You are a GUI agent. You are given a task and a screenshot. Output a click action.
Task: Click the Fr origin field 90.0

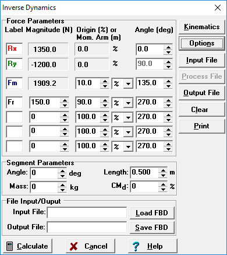(x=88, y=103)
